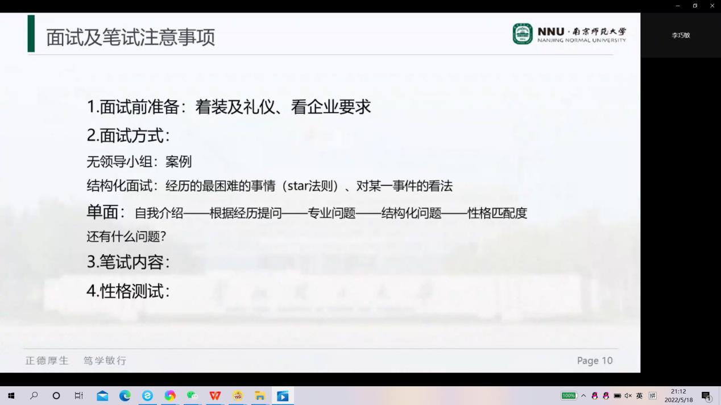Image resolution: width=721 pixels, height=405 pixels.
Task: Click line starting 结构化面试
Action: 270,186
